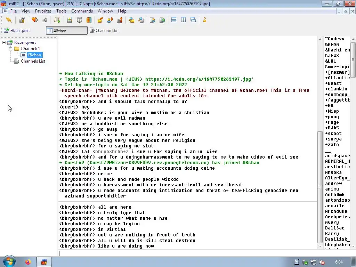Click the taskbar clock showing 6:04
Screen dimensions: 356x267
339,262
